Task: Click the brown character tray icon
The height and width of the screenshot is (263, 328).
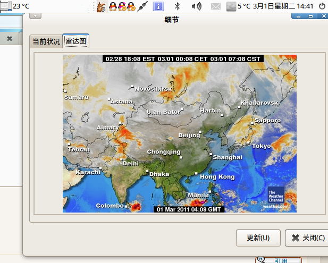Action: [101, 6]
